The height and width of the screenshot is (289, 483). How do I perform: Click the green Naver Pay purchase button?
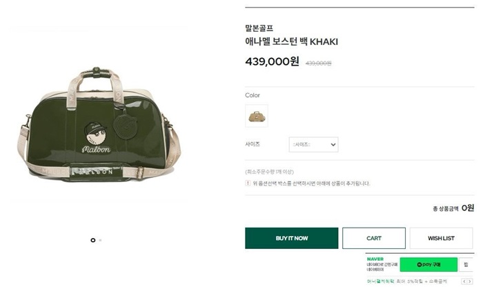[x=429, y=264]
